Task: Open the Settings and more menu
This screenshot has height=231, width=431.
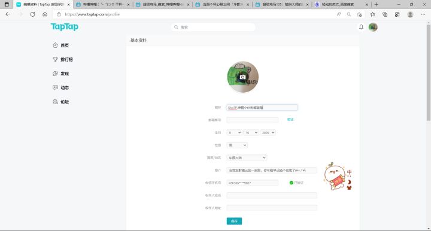Action: click(x=423, y=14)
